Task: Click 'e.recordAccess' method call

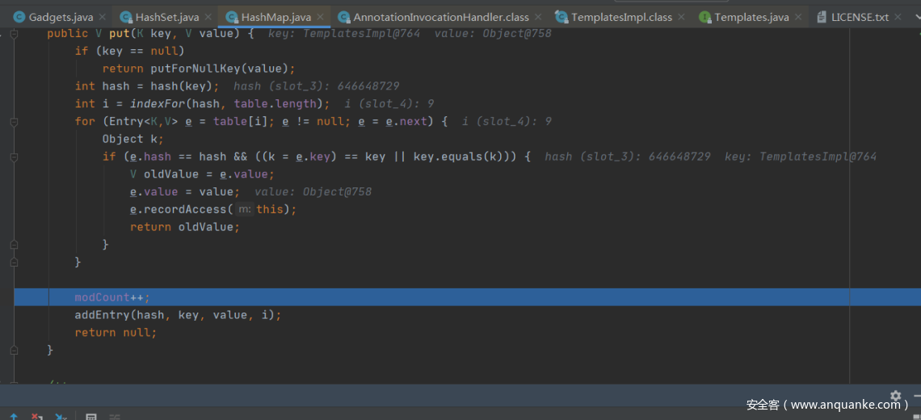Action: pyautogui.click(x=182, y=210)
